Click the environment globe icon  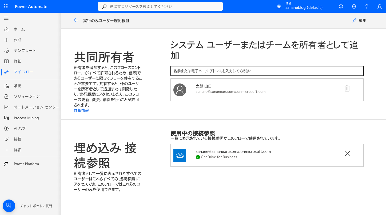click(x=279, y=6)
